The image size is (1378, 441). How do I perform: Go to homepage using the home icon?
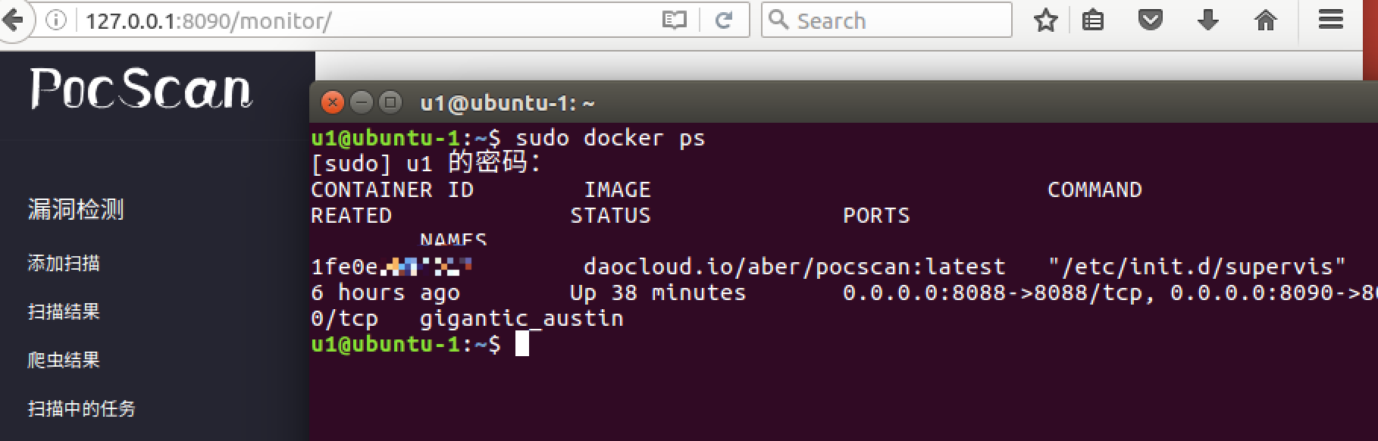click(x=1264, y=20)
